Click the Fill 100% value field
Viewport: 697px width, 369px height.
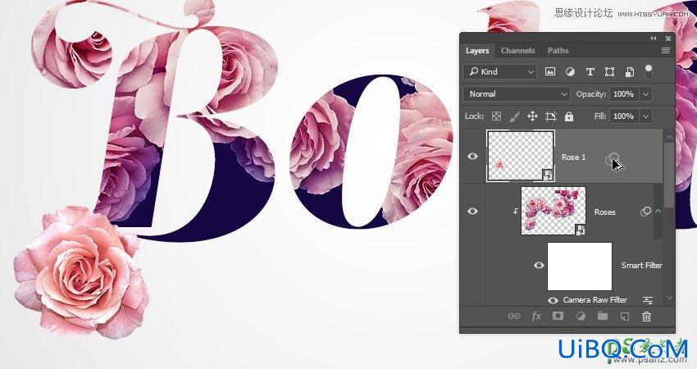(x=624, y=116)
